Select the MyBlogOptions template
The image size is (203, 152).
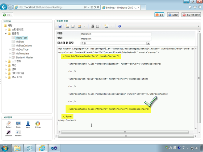click(x=24, y=45)
